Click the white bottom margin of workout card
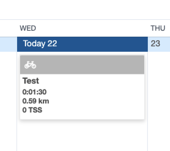This screenshot has width=170, height=151. tap(82, 116)
